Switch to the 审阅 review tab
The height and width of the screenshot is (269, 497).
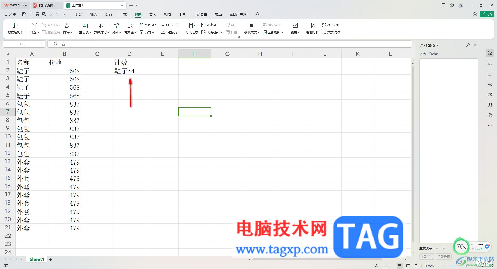153,14
